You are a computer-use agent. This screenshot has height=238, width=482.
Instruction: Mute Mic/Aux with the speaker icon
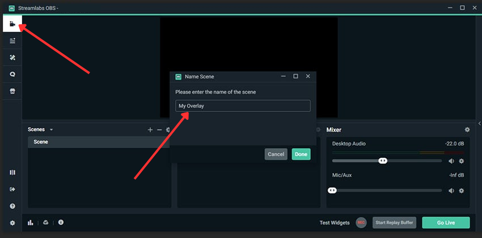(x=451, y=191)
